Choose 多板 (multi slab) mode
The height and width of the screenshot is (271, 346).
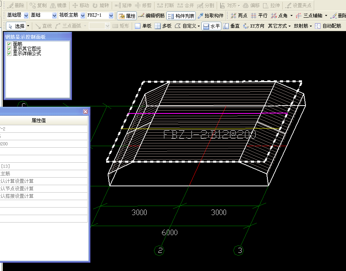click(163, 26)
